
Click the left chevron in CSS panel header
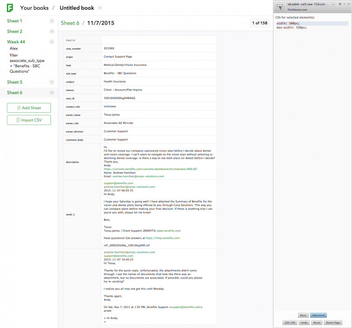coord(344,4)
